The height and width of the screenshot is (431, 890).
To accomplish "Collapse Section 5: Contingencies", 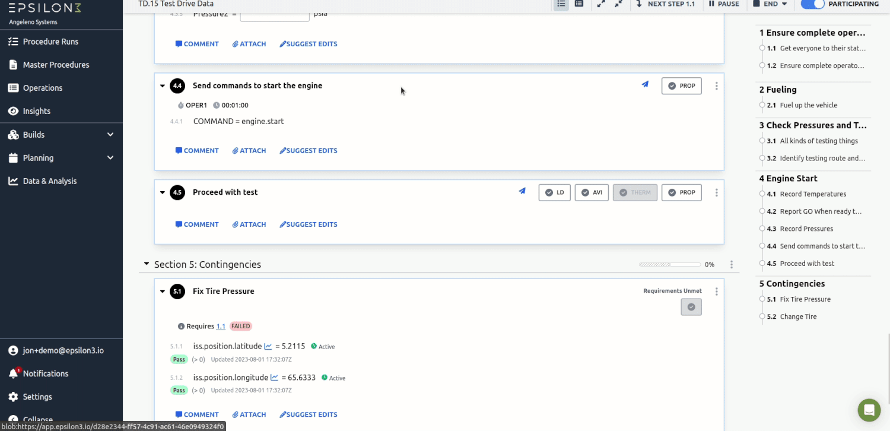I will [x=146, y=264].
